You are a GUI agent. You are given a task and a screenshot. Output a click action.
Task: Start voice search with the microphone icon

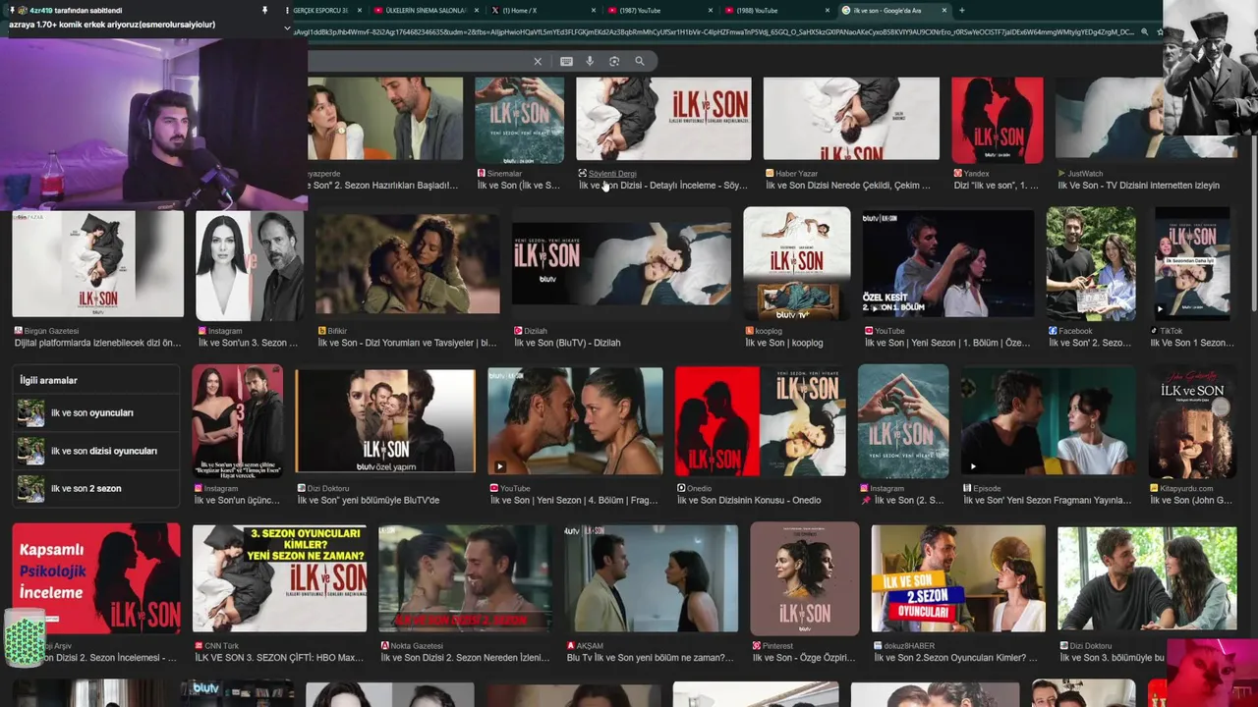click(590, 61)
